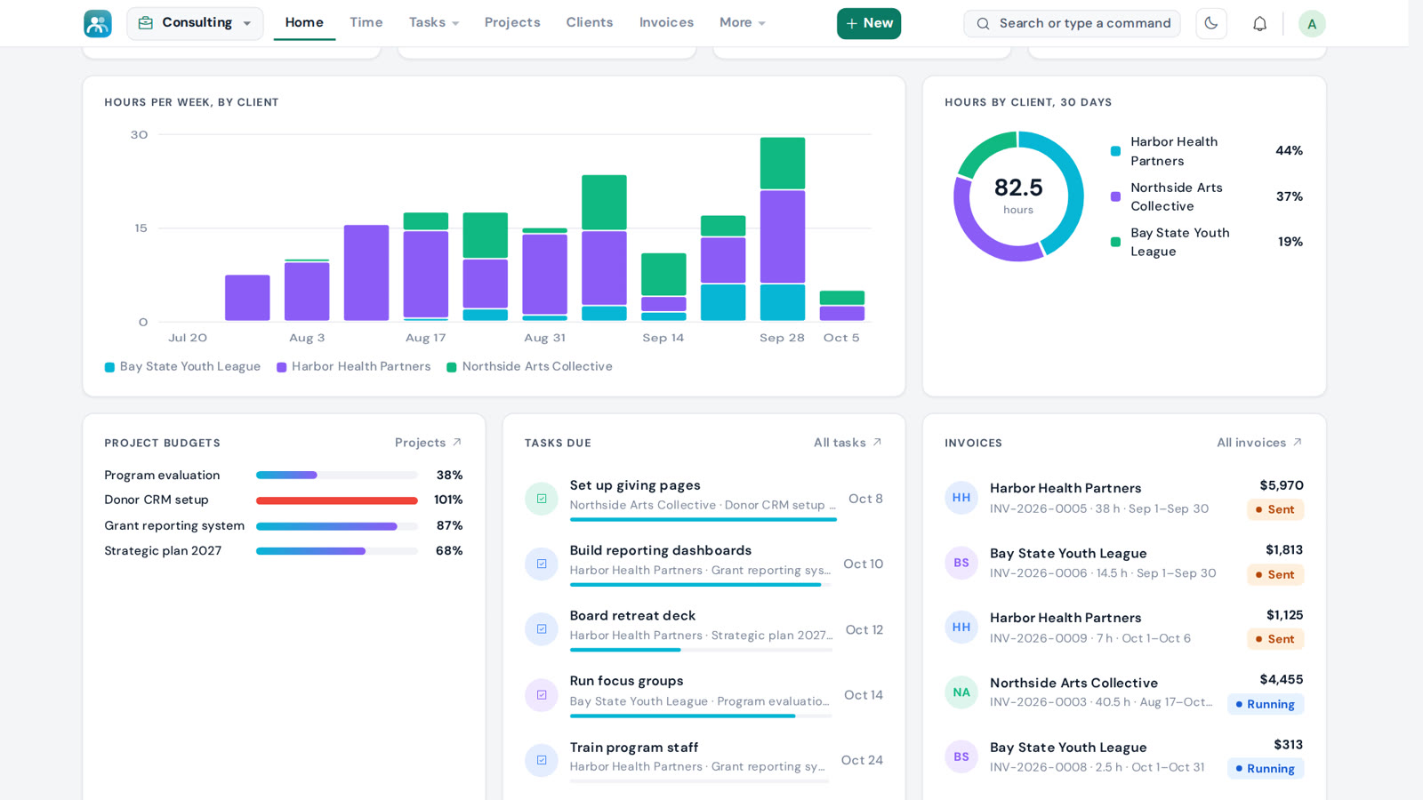Check off Run focus groups task
The image size is (1423, 800).
[x=542, y=695]
